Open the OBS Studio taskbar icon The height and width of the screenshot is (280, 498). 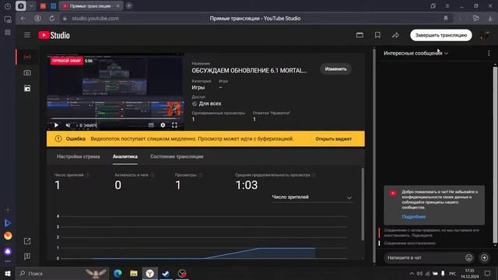[182, 273]
